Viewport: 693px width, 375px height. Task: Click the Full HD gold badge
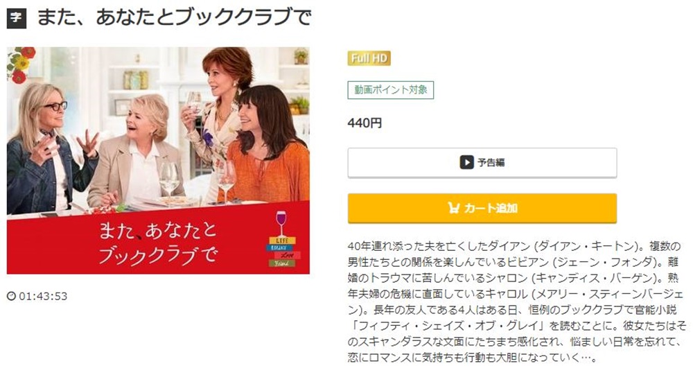coord(369,58)
